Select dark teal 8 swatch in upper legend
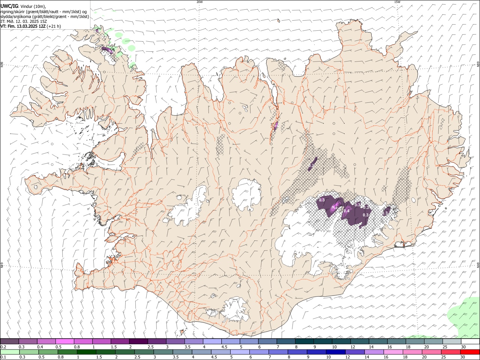Image resolution: width=480 pixels, height=360 pixels. (x=304, y=341)
